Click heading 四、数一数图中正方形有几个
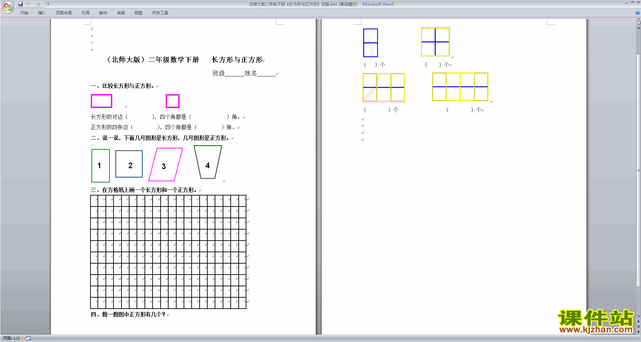The width and height of the screenshot is (641, 342). [x=128, y=314]
